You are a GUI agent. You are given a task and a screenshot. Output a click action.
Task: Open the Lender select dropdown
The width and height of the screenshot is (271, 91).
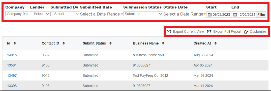[x=40, y=14]
